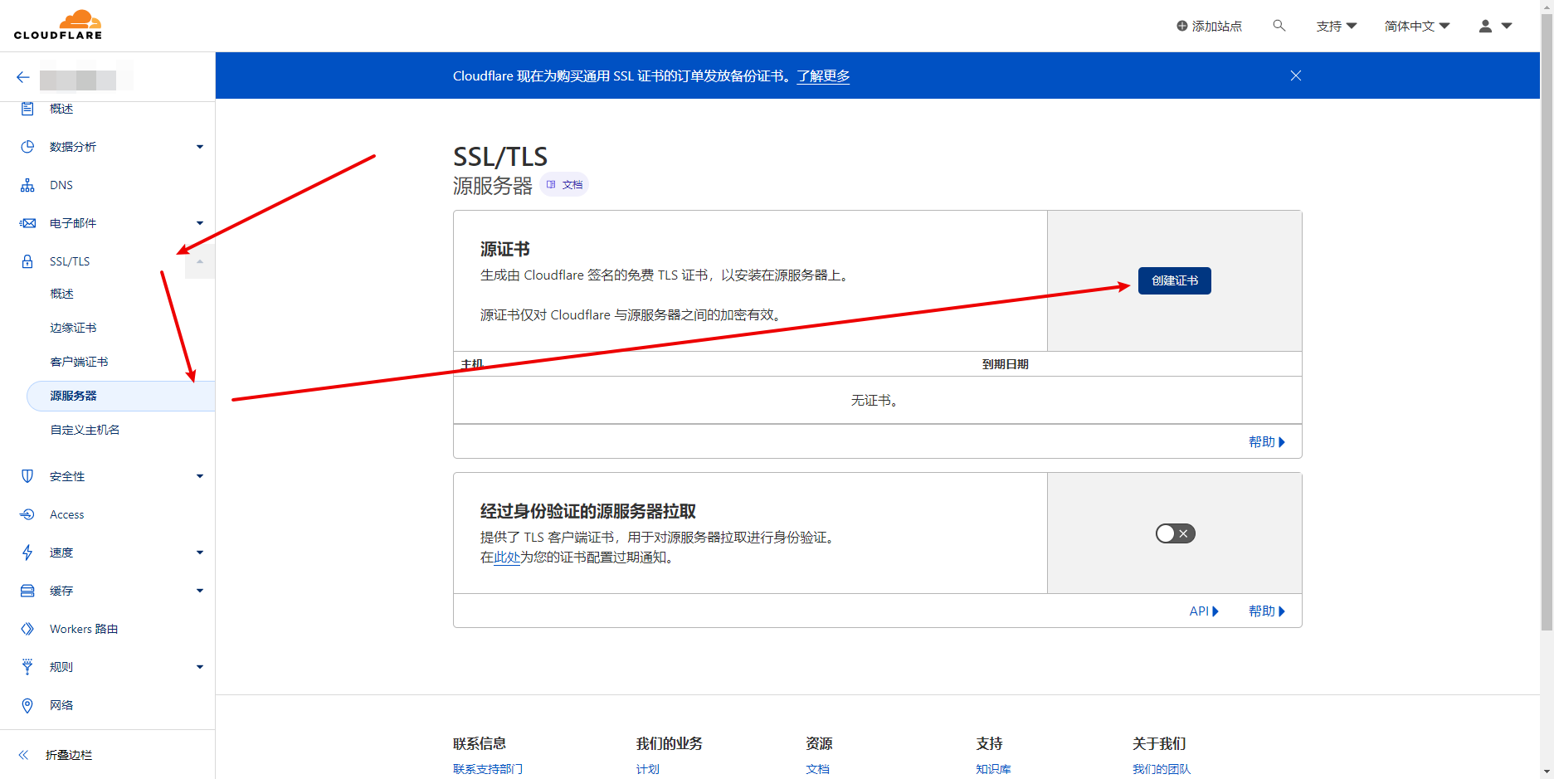Image resolution: width=1554 pixels, height=779 pixels.
Task: Click the 数据分析 pie chart icon
Action: click(27, 147)
